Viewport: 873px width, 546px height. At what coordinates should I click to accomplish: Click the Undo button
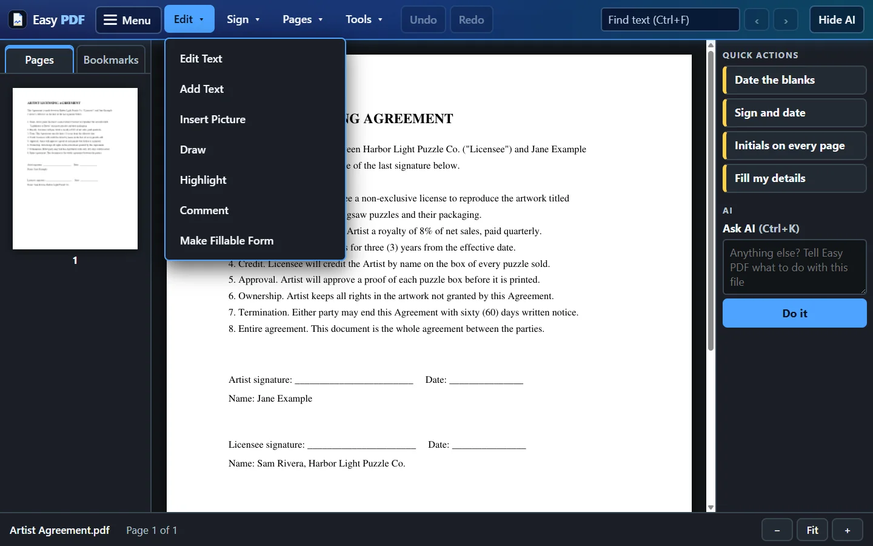[423, 20]
